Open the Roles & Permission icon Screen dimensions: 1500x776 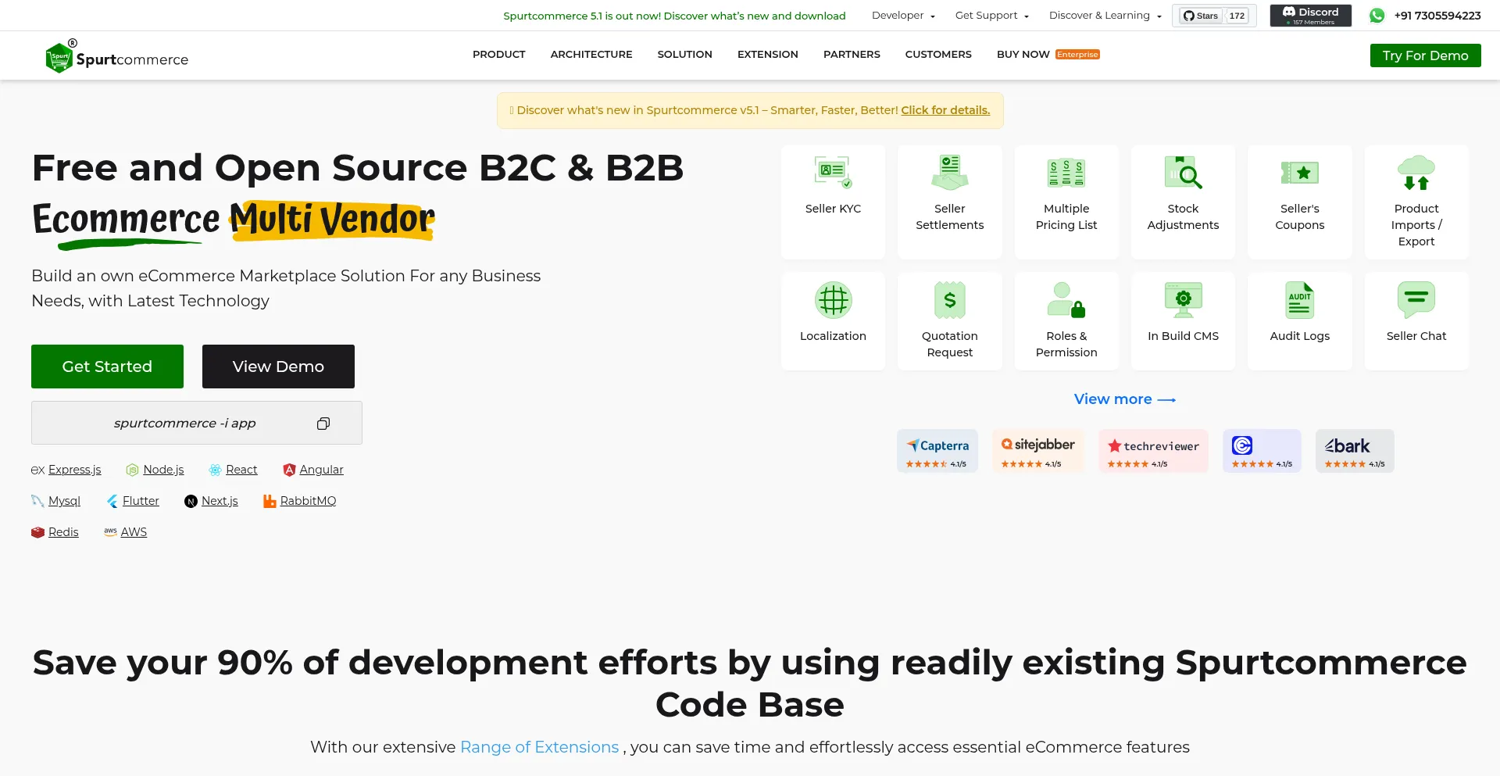click(x=1066, y=300)
